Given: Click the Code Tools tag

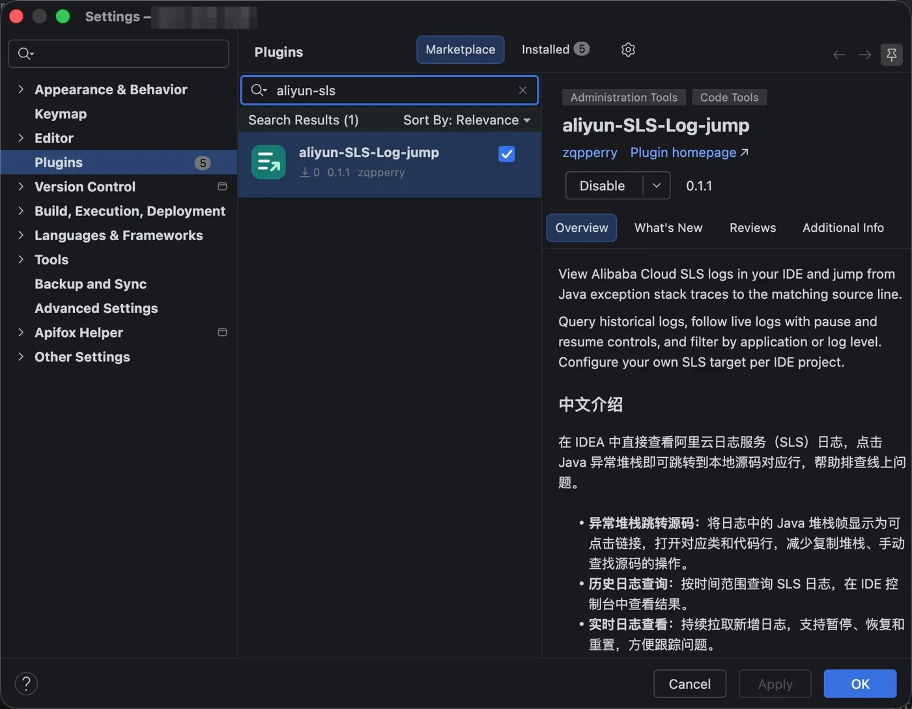Looking at the screenshot, I should tap(730, 97).
